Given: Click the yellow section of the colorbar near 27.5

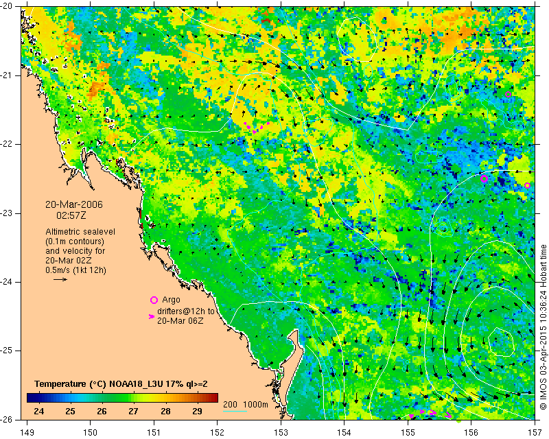Looking at the screenshot, I should click(x=150, y=398).
